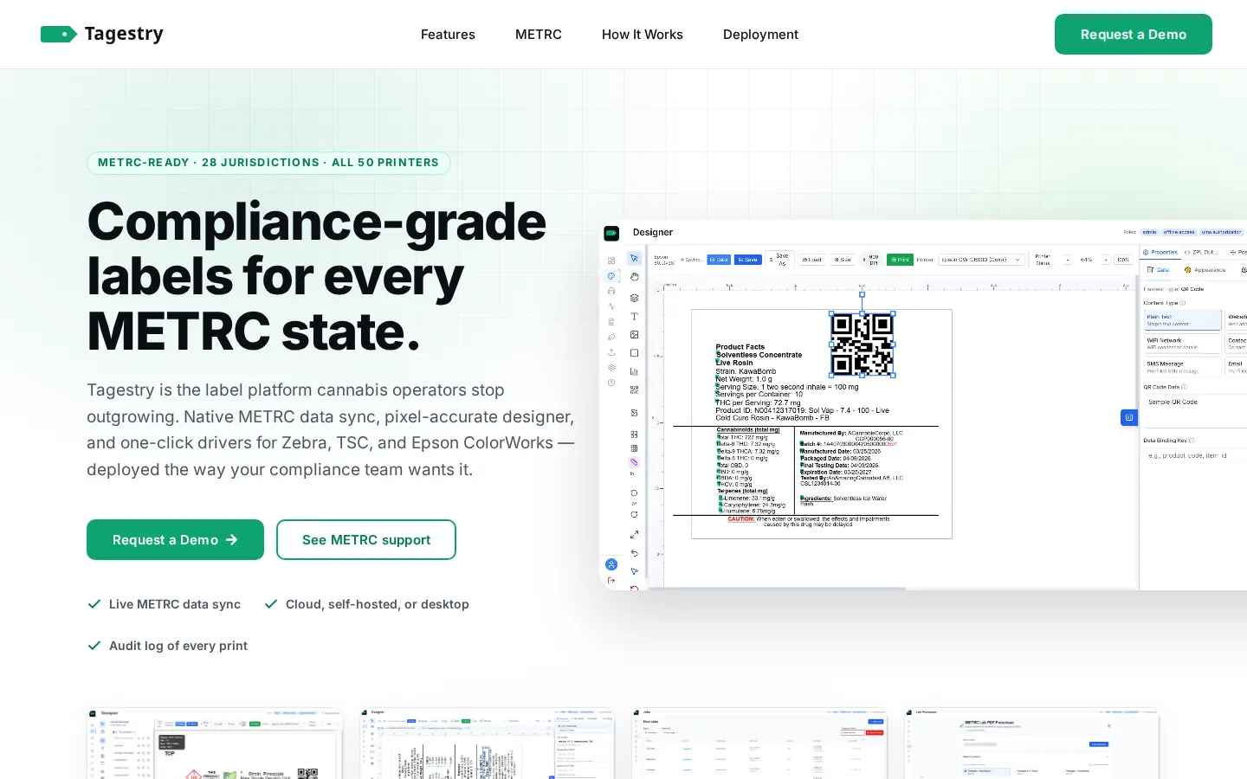The width and height of the screenshot is (1247, 779).
Task: Click the zoom out minus button
Action: tap(1068, 260)
